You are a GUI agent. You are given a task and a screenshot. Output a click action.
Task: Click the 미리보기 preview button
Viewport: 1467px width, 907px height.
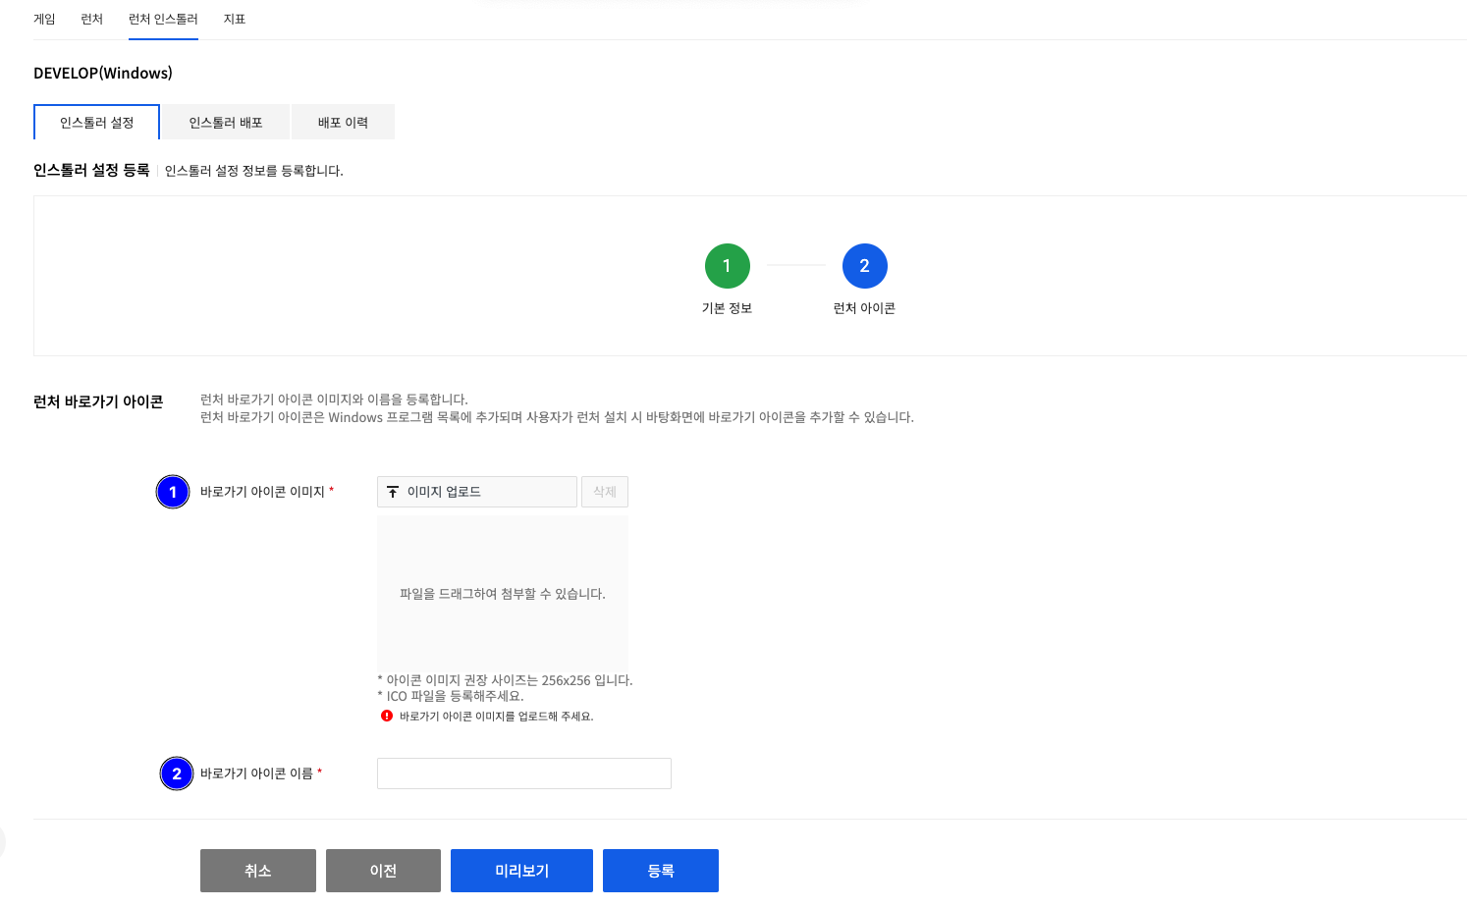521,871
